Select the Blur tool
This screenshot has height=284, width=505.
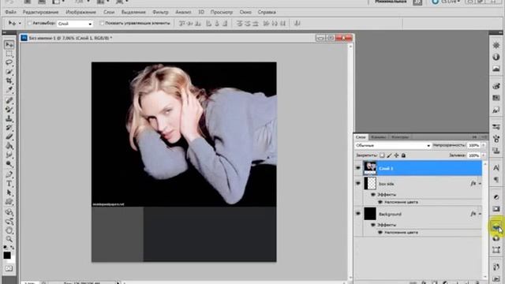pos(9,155)
